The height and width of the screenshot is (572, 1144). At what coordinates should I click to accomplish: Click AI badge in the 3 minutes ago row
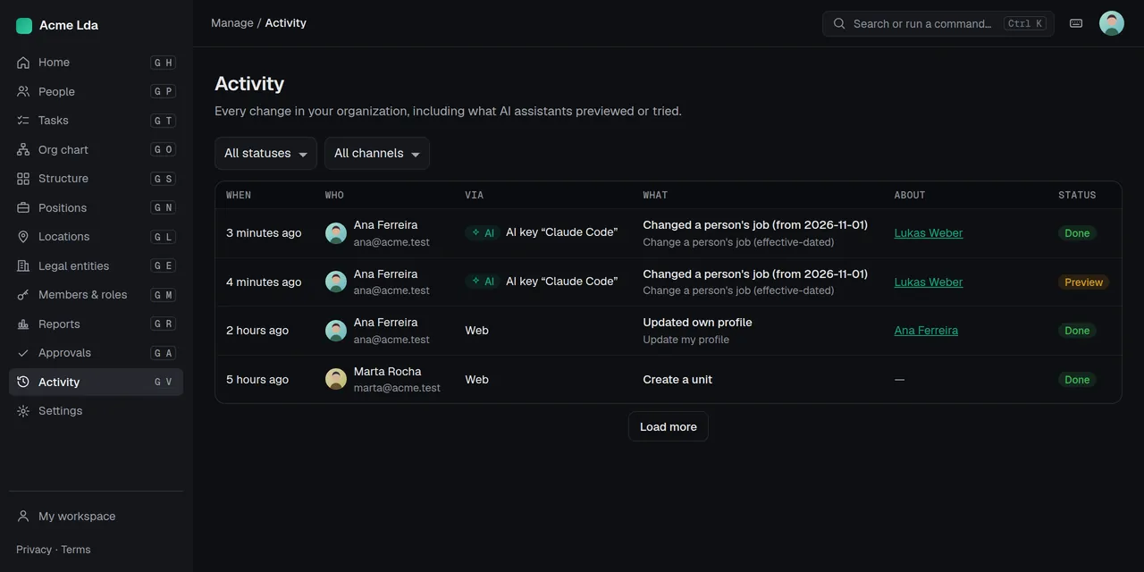click(x=483, y=232)
